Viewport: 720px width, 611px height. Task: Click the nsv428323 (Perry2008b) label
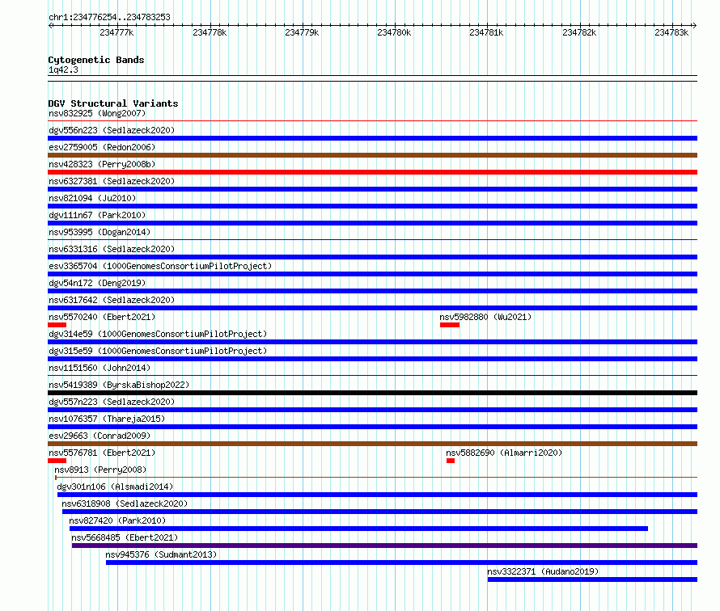[102, 164]
